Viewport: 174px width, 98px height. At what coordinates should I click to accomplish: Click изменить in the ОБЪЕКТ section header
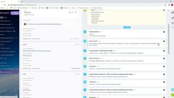click(x=77, y=44)
